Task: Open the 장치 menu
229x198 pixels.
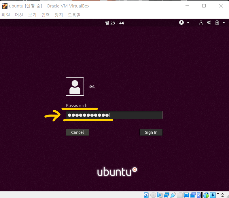Action: (x=58, y=15)
